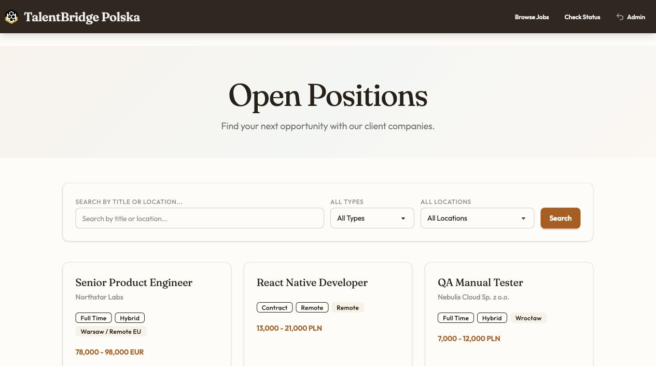Click the TalentBridge honeycomb logo icon

pyautogui.click(x=11, y=17)
